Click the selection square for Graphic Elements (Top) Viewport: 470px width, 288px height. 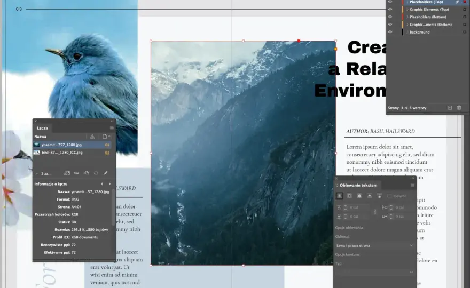465,10
